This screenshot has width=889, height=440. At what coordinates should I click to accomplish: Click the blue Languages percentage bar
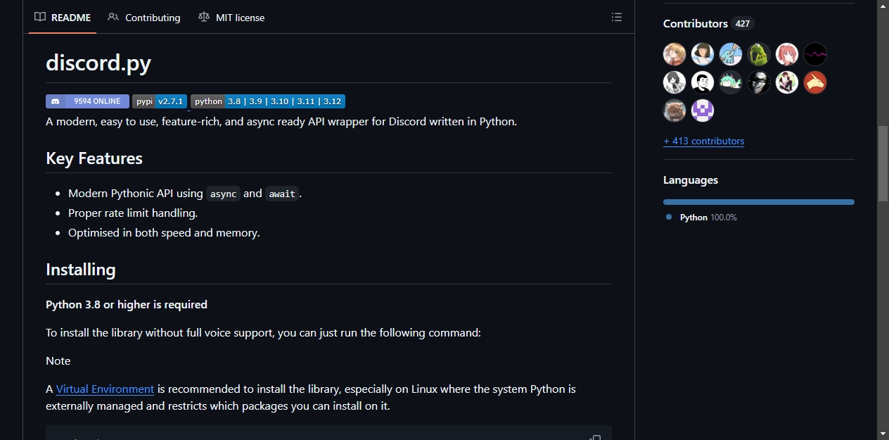[759, 202]
